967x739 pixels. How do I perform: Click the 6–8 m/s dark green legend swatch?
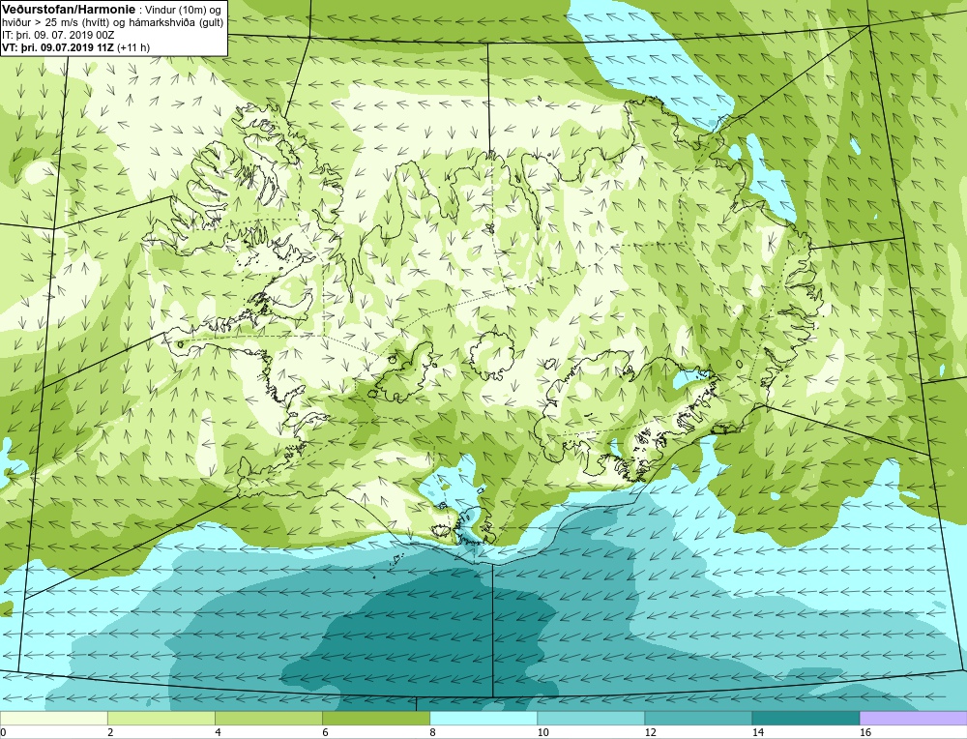point(375,718)
